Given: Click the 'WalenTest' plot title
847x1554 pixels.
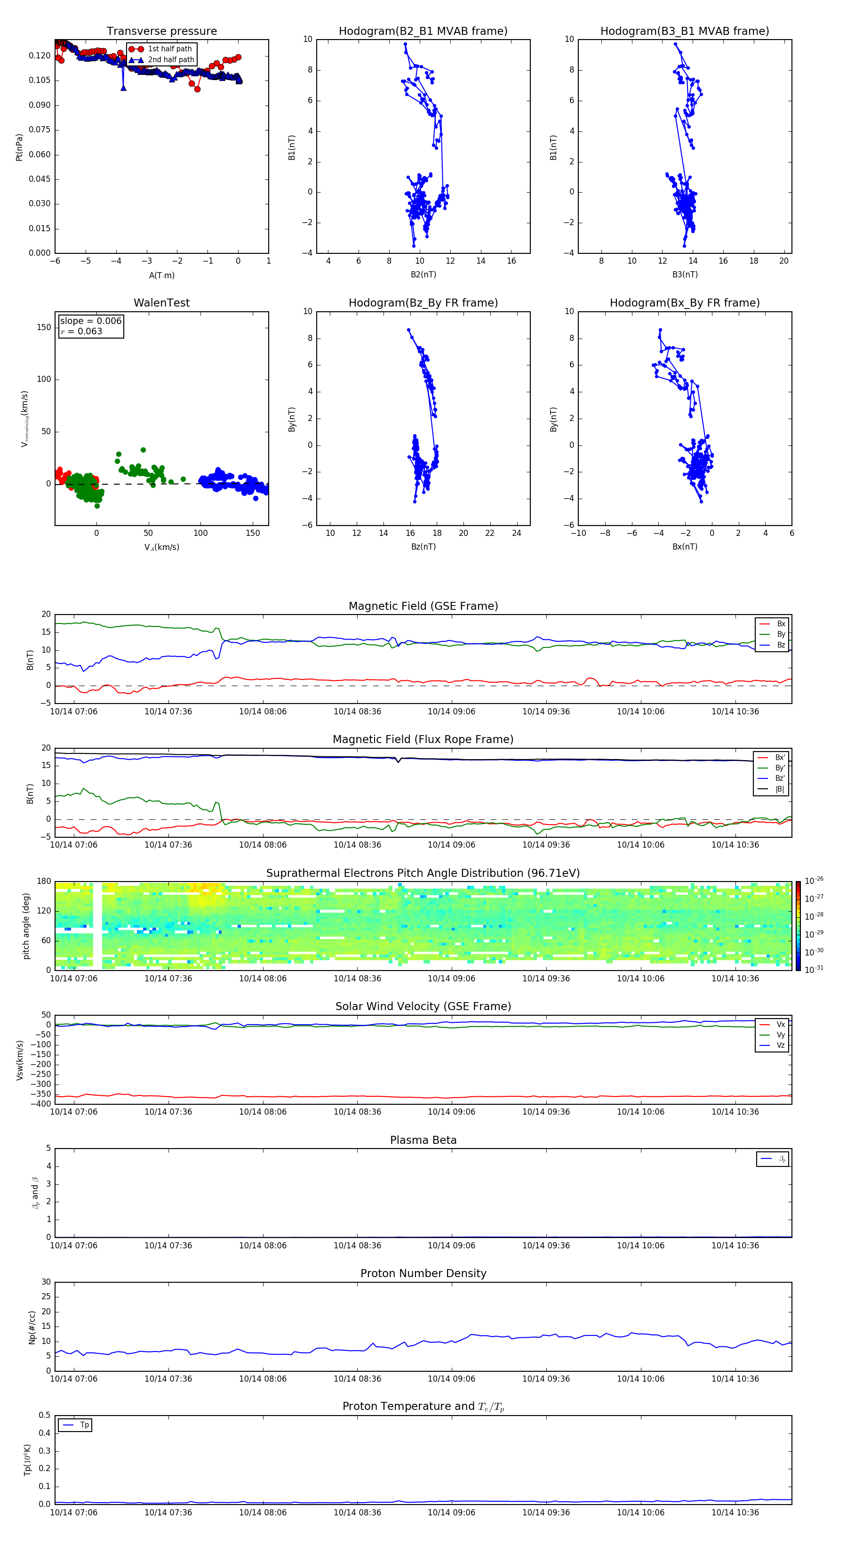Looking at the screenshot, I should (161, 303).
